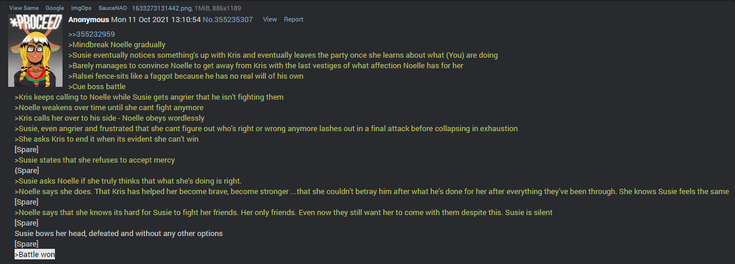The width and height of the screenshot is (735, 264).
Task: Click the highlighted Battle won text
Action: (35, 255)
